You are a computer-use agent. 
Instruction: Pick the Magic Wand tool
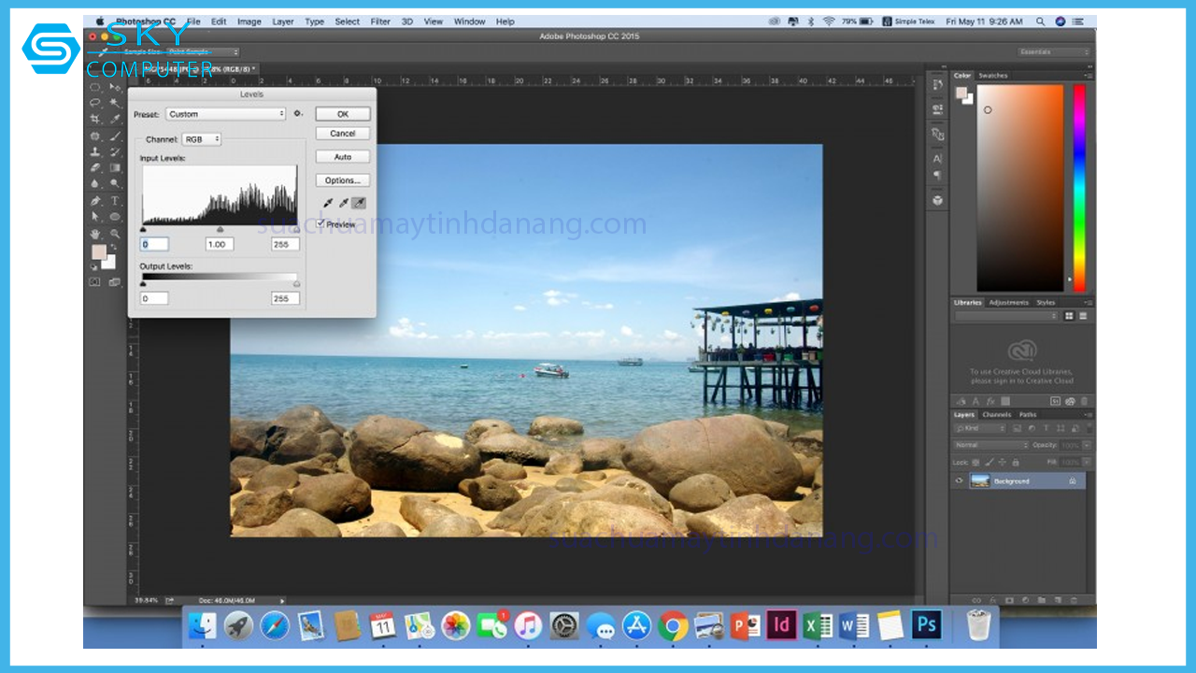(x=116, y=103)
